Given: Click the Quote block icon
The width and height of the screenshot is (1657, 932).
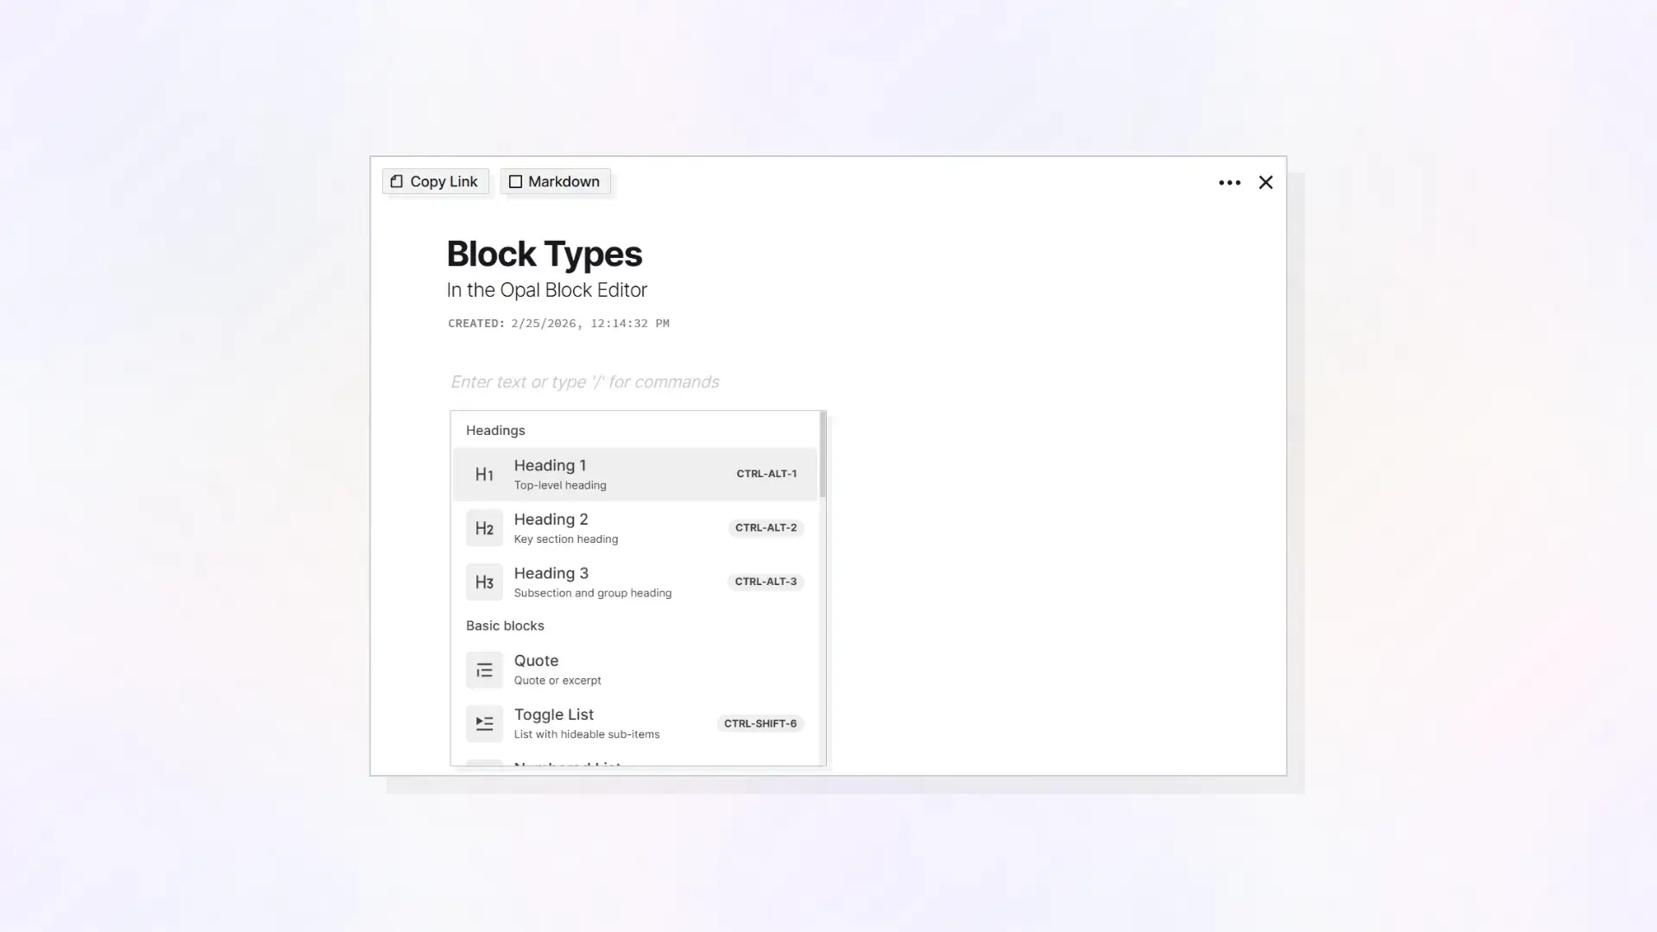Looking at the screenshot, I should [484, 670].
